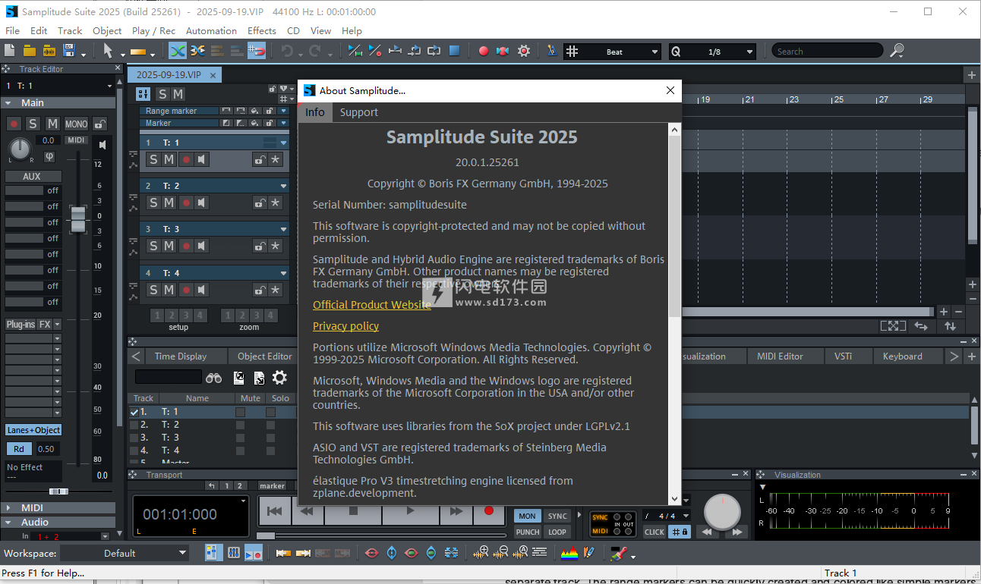This screenshot has width=981, height=584.
Task: Click the magnifier icon beside the search box
Action: click(x=897, y=51)
